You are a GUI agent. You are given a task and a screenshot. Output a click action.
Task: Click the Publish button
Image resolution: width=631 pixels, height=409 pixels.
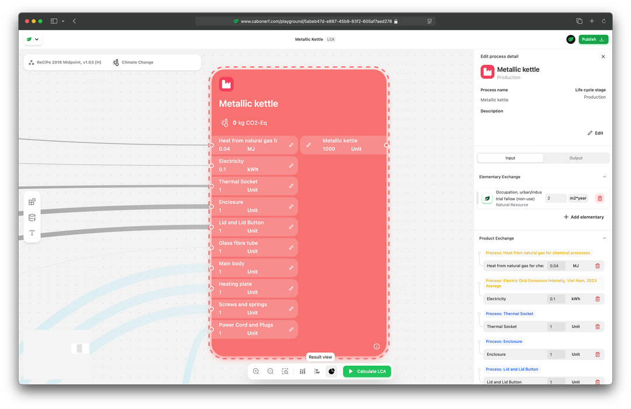(x=593, y=40)
